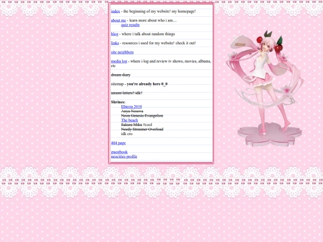323x242 pixels.
Task: Open the Illness 2010 shrine link
Action: click(132, 106)
